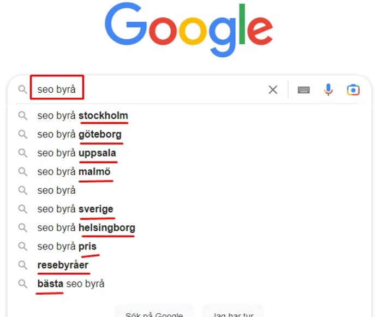Clear the search box with the X icon
This screenshot has height=317, width=382.
pyautogui.click(x=273, y=90)
